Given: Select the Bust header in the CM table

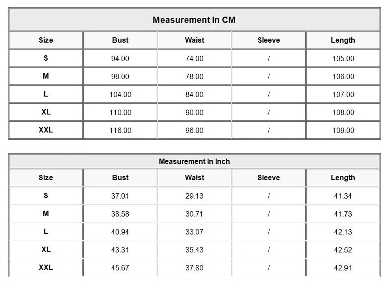Looking at the screenshot, I should [x=120, y=40].
